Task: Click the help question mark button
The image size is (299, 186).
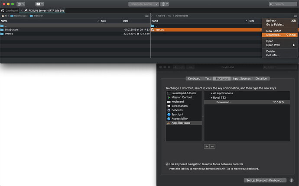Action: tap(291, 180)
